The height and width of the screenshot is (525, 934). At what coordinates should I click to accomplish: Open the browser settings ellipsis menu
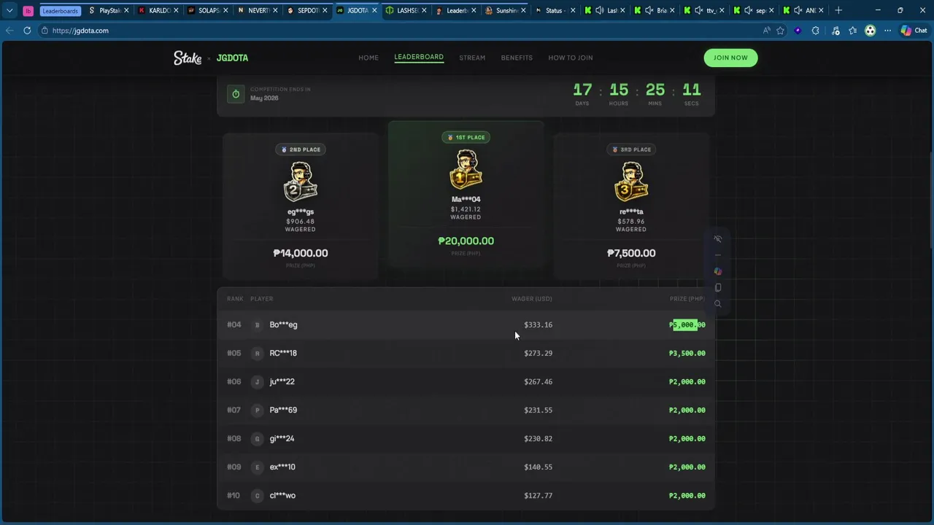coord(887,31)
